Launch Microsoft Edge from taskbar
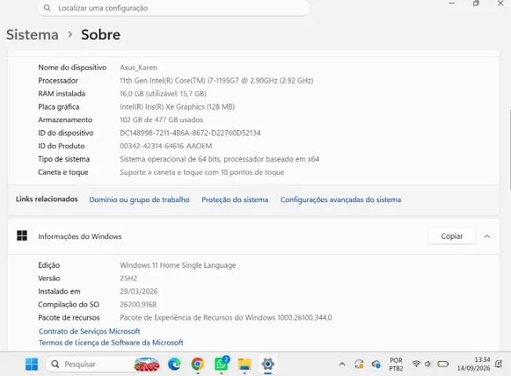 click(x=174, y=364)
